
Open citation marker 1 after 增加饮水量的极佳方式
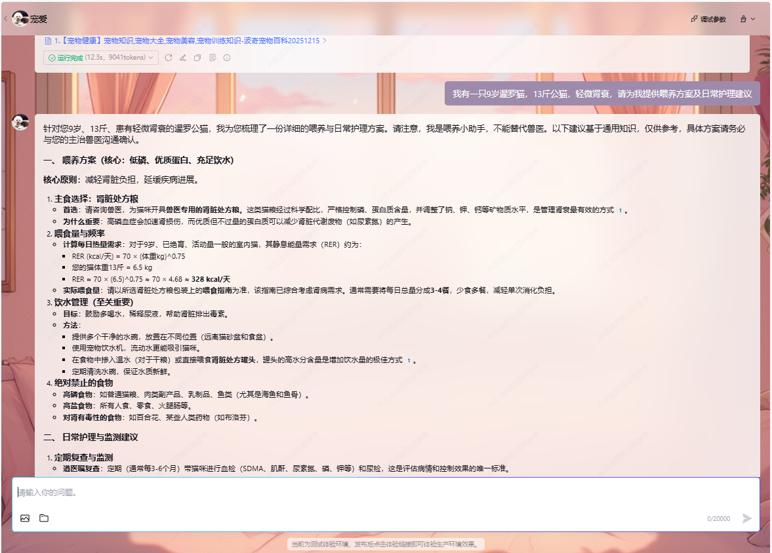pyautogui.click(x=409, y=360)
